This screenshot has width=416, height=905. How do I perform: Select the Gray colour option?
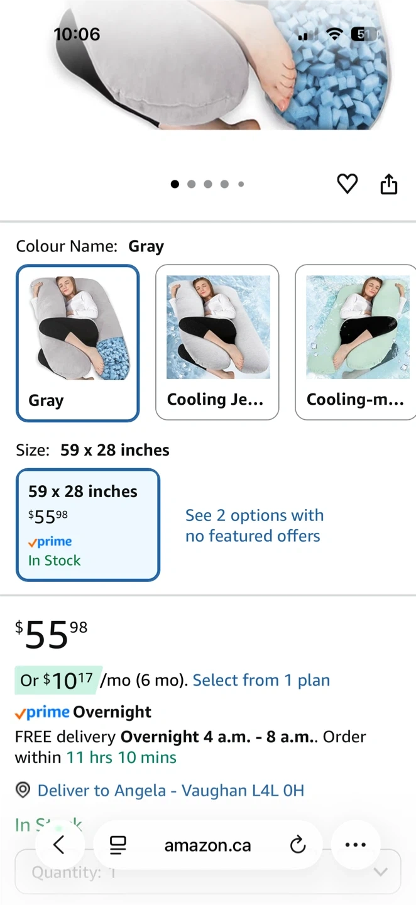tap(77, 343)
